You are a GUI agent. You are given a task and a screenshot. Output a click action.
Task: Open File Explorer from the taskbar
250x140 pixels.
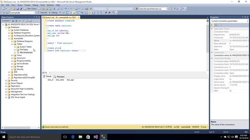(x=80, y=137)
